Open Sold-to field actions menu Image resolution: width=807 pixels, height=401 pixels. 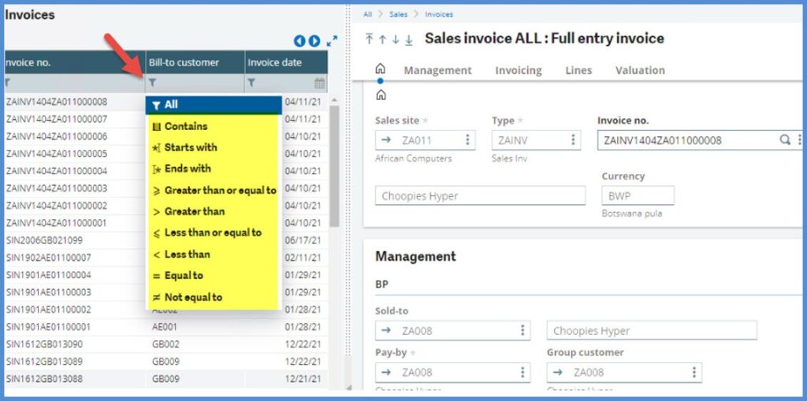(523, 331)
